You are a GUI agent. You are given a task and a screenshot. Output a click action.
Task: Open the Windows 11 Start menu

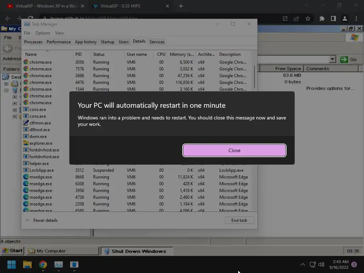tap(11, 264)
